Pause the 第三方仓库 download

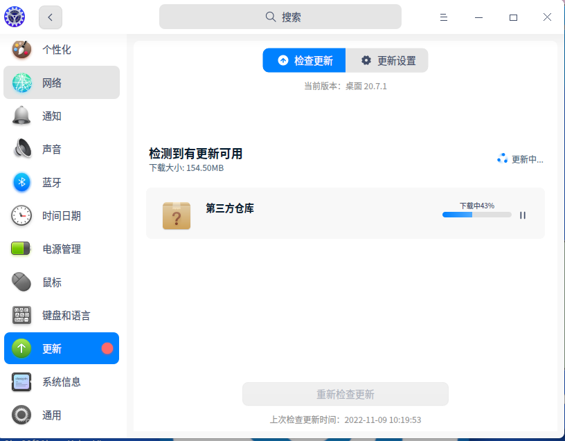pos(523,215)
